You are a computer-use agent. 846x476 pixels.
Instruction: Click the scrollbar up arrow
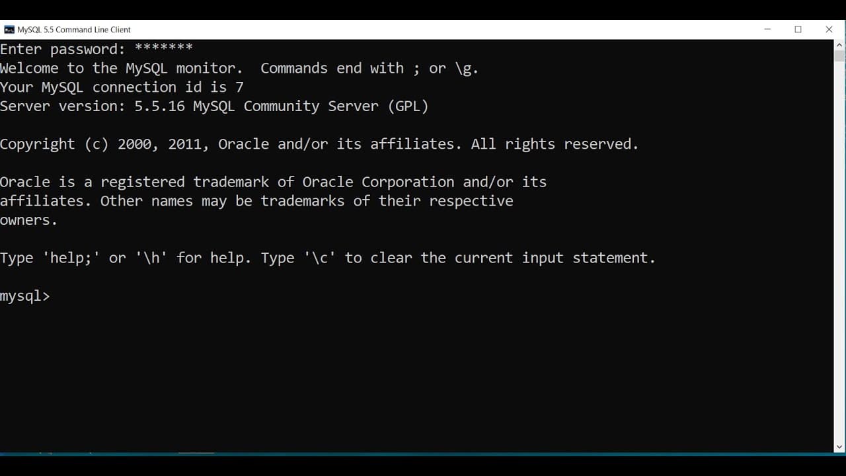tap(839, 45)
